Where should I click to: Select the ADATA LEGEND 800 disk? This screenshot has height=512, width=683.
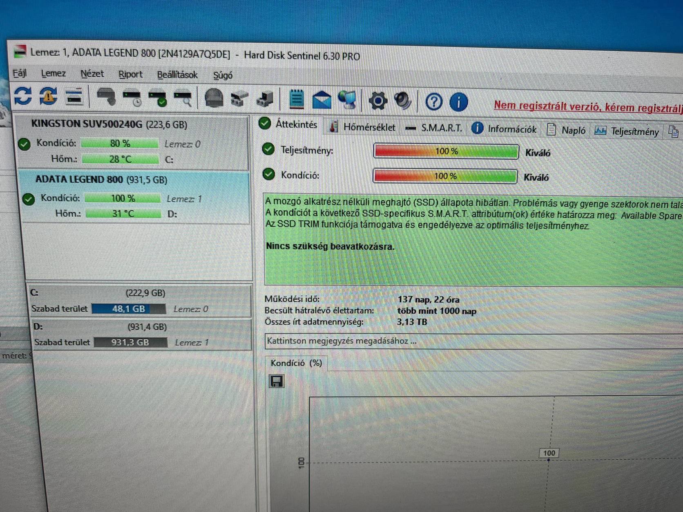[135, 197]
